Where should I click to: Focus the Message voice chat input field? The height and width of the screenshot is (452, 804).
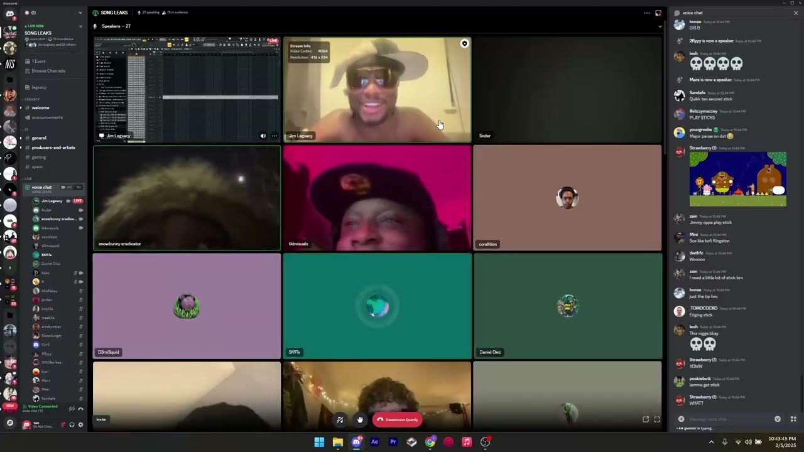[x=729, y=419]
